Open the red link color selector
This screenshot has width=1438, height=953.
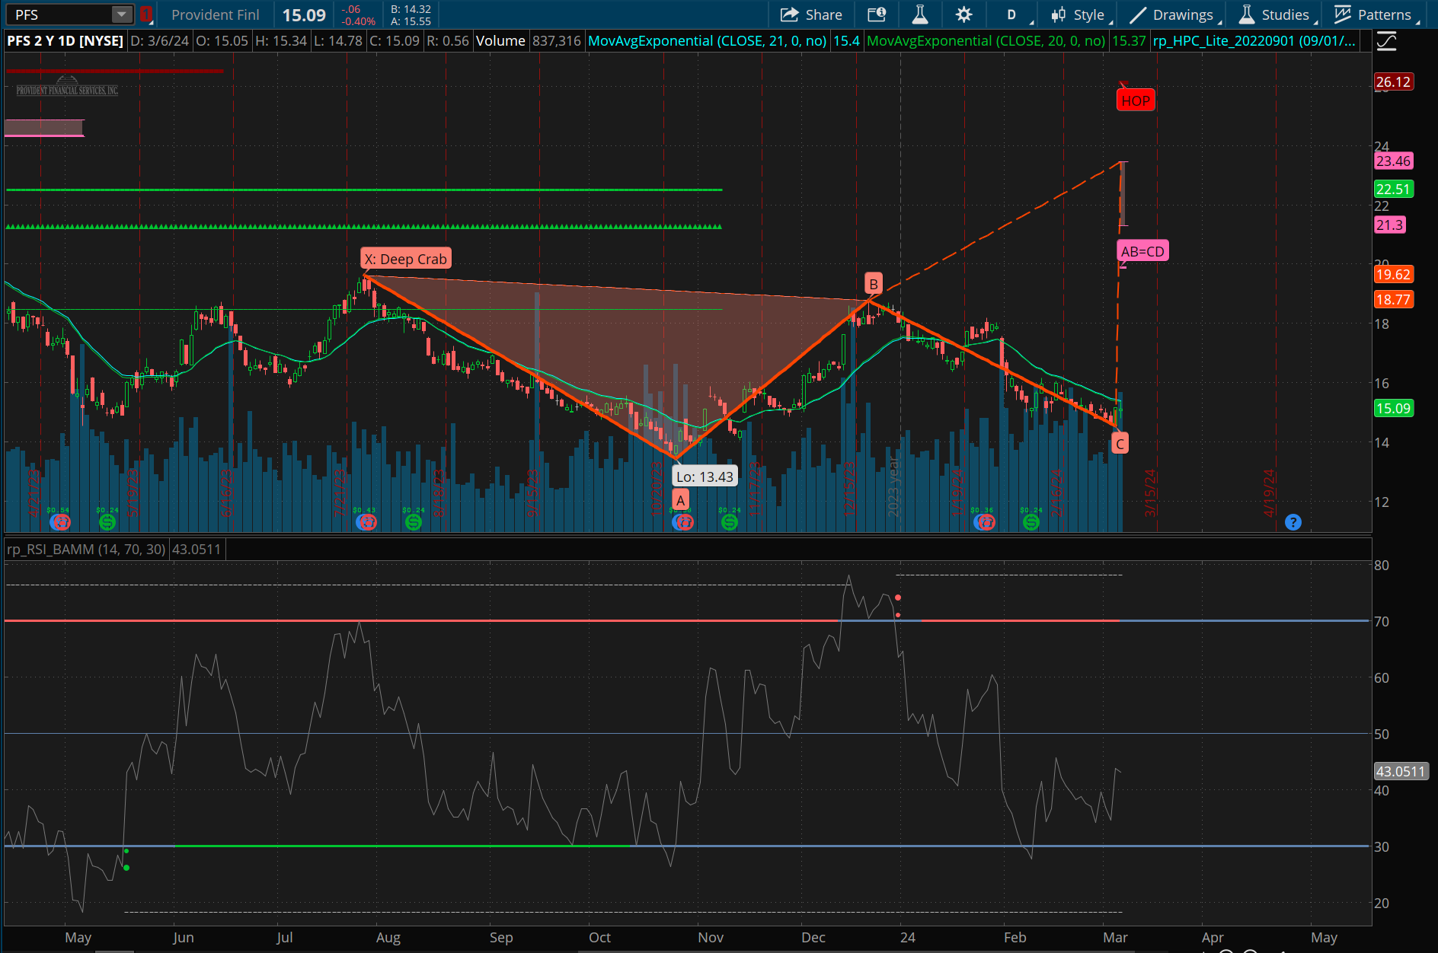pyautogui.click(x=145, y=14)
